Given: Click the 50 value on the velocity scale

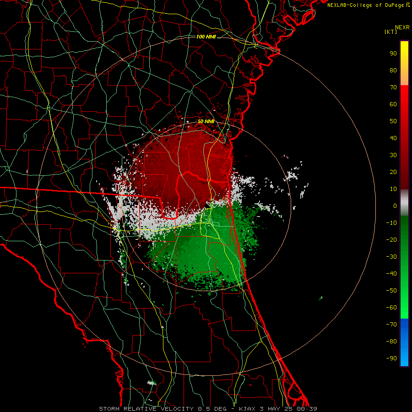Looking at the screenshot, I should 393,121.
